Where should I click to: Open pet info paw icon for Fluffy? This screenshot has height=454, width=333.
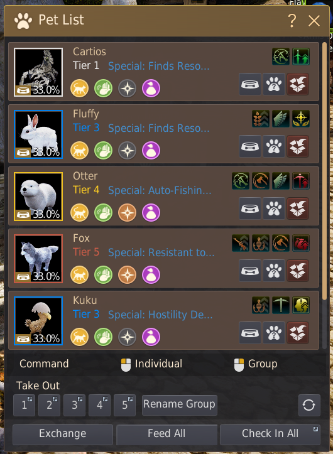[273, 146]
